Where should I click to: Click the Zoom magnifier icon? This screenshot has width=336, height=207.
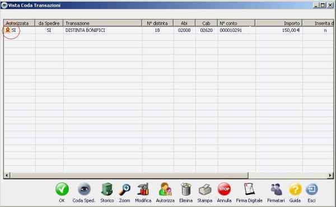(124, 189)
